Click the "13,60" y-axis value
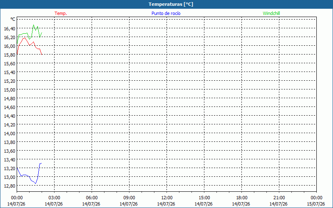Image resolution: width=333 pixels, height=208 pixels. click(x=10, y=151)
